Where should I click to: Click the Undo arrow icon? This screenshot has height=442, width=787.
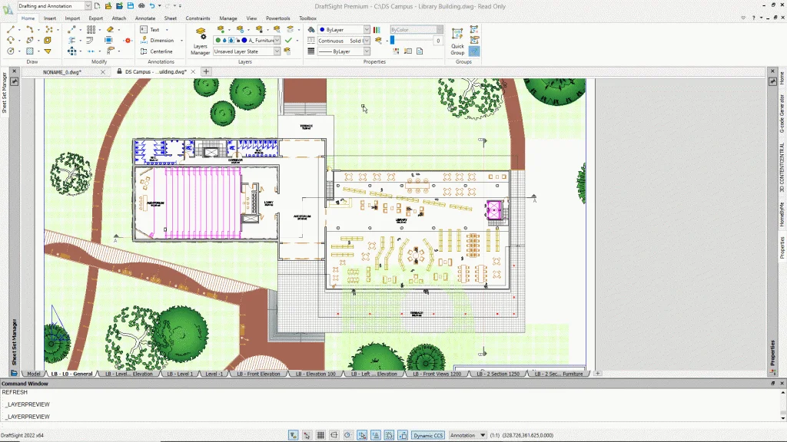click(x=152, y=6)
